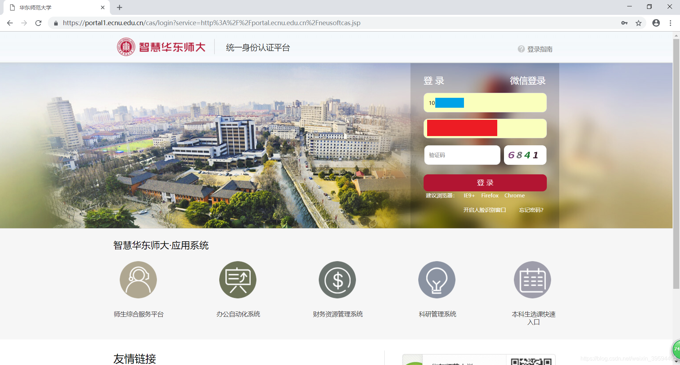This screenshot has width=680, height=365.
Task: Click the 本科生选课快速入口 text label
Action: click(x=533, y=318)
